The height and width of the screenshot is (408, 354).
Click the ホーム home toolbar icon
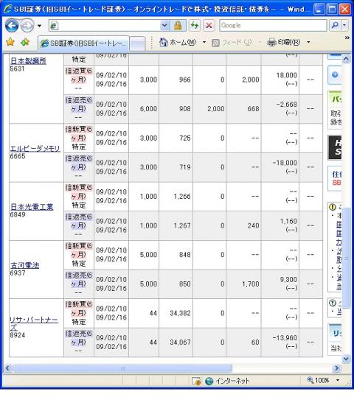tap(178, 42)
